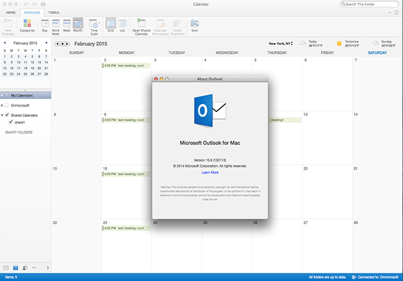Click the Sunday weather forecast
Viewport: 403px width, 281px height.
click(385, 44)
